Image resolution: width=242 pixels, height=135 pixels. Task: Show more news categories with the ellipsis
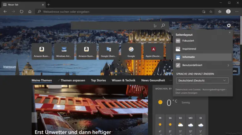170,80
